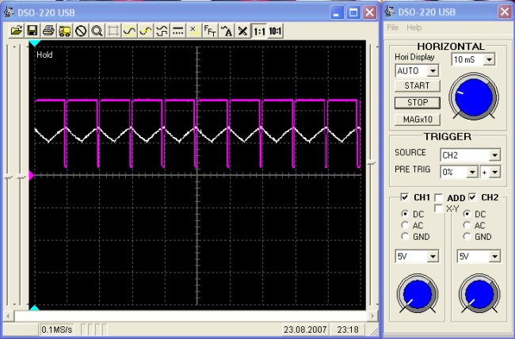Select the magnifier zoom tool
This screenshot has width=515, height=339.
97,31
